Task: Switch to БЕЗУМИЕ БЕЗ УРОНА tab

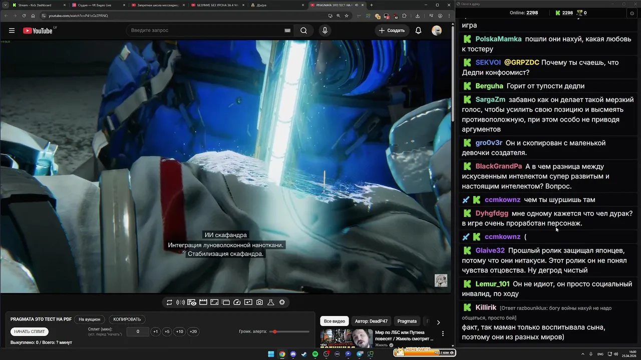Action: coord(218,5)
